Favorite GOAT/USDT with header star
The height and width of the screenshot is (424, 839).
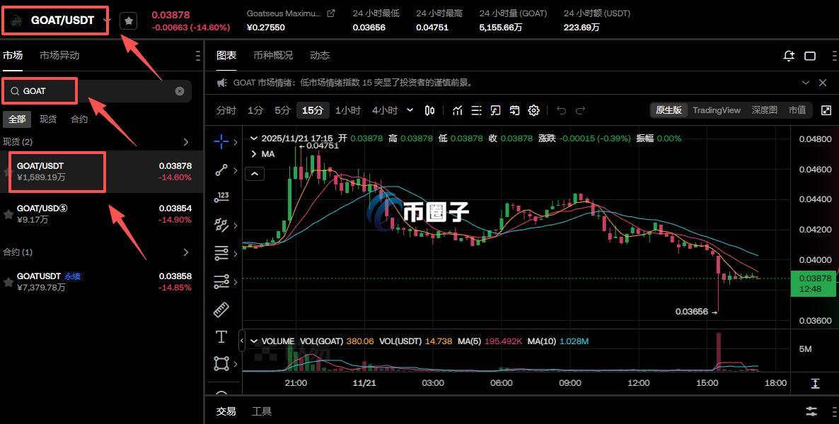[128, 20]
